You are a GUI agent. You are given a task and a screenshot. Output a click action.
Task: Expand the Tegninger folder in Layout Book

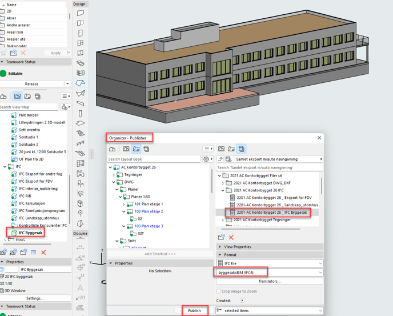[x=114, y=174]
